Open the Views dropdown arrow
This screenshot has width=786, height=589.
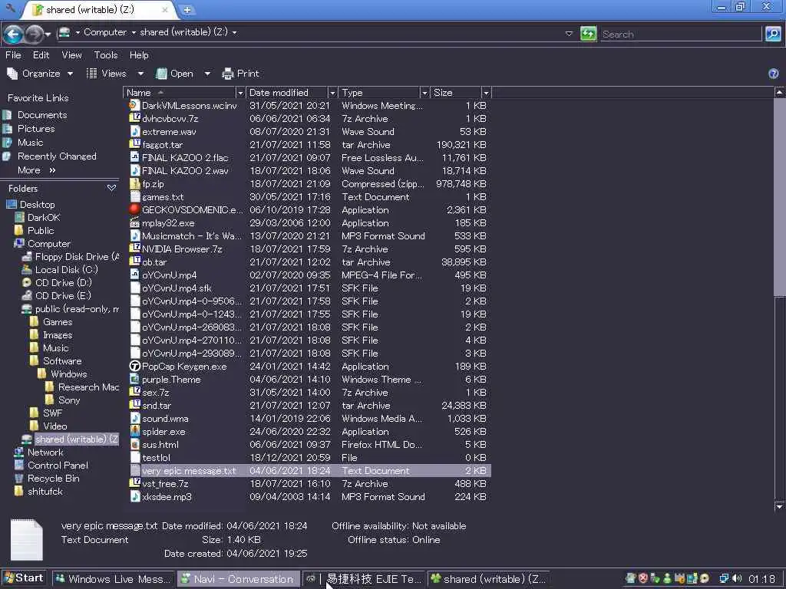[141, 74]
